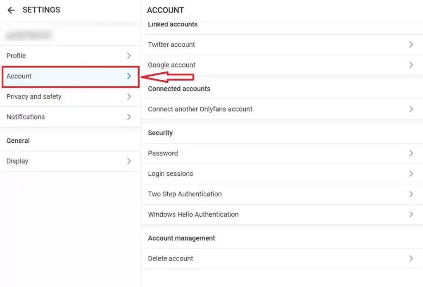Image resolution: width=423 pixels, height=287 pixels.
Task: Open Two Step Authentication
Action: point(282,194)
